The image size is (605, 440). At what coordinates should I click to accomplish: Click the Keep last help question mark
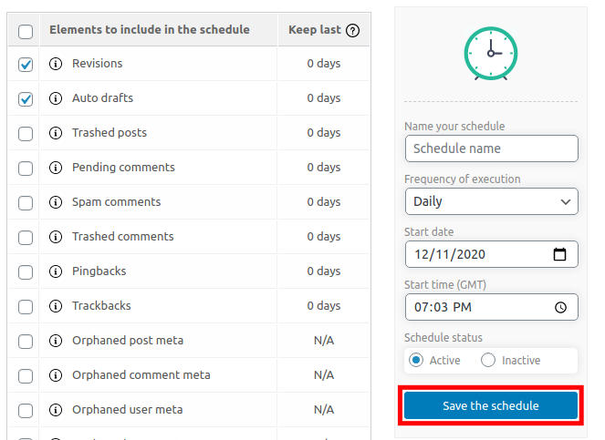353,30
